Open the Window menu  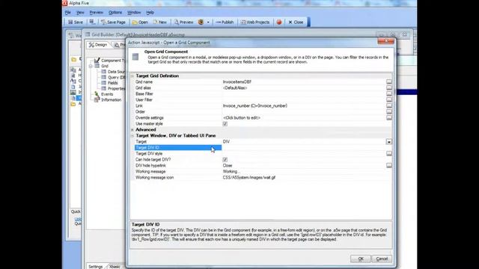click(x=134, y=13)
